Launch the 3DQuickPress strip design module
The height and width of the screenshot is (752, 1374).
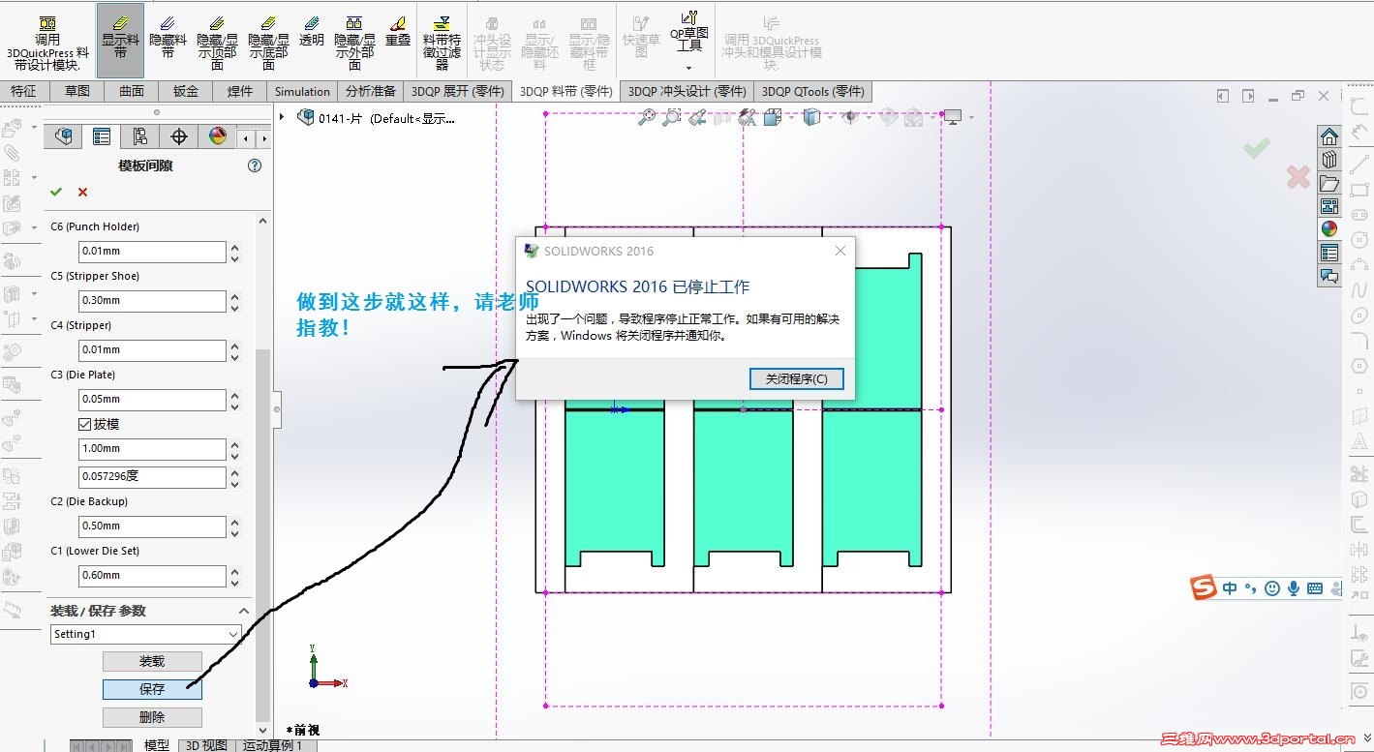(x=47, y=41)
